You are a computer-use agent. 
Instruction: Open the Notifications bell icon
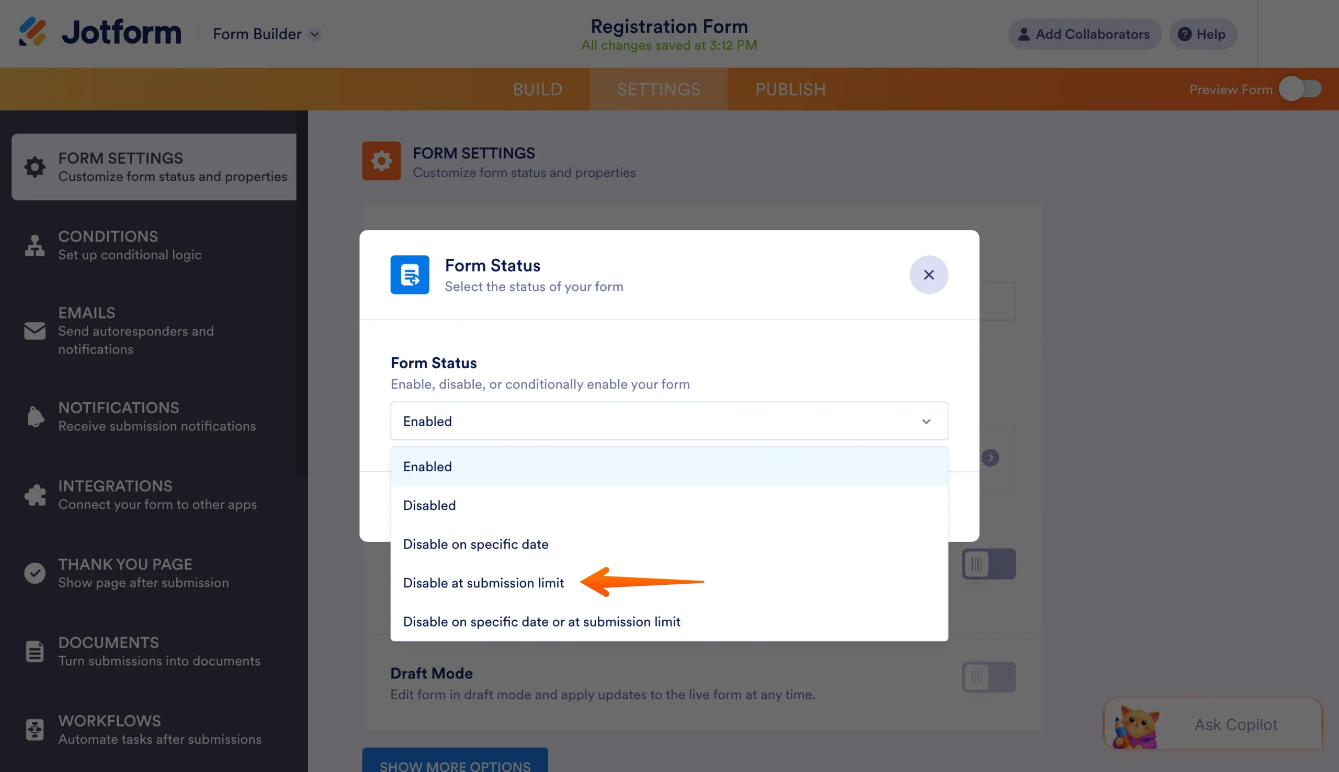(x=35, y=417)
